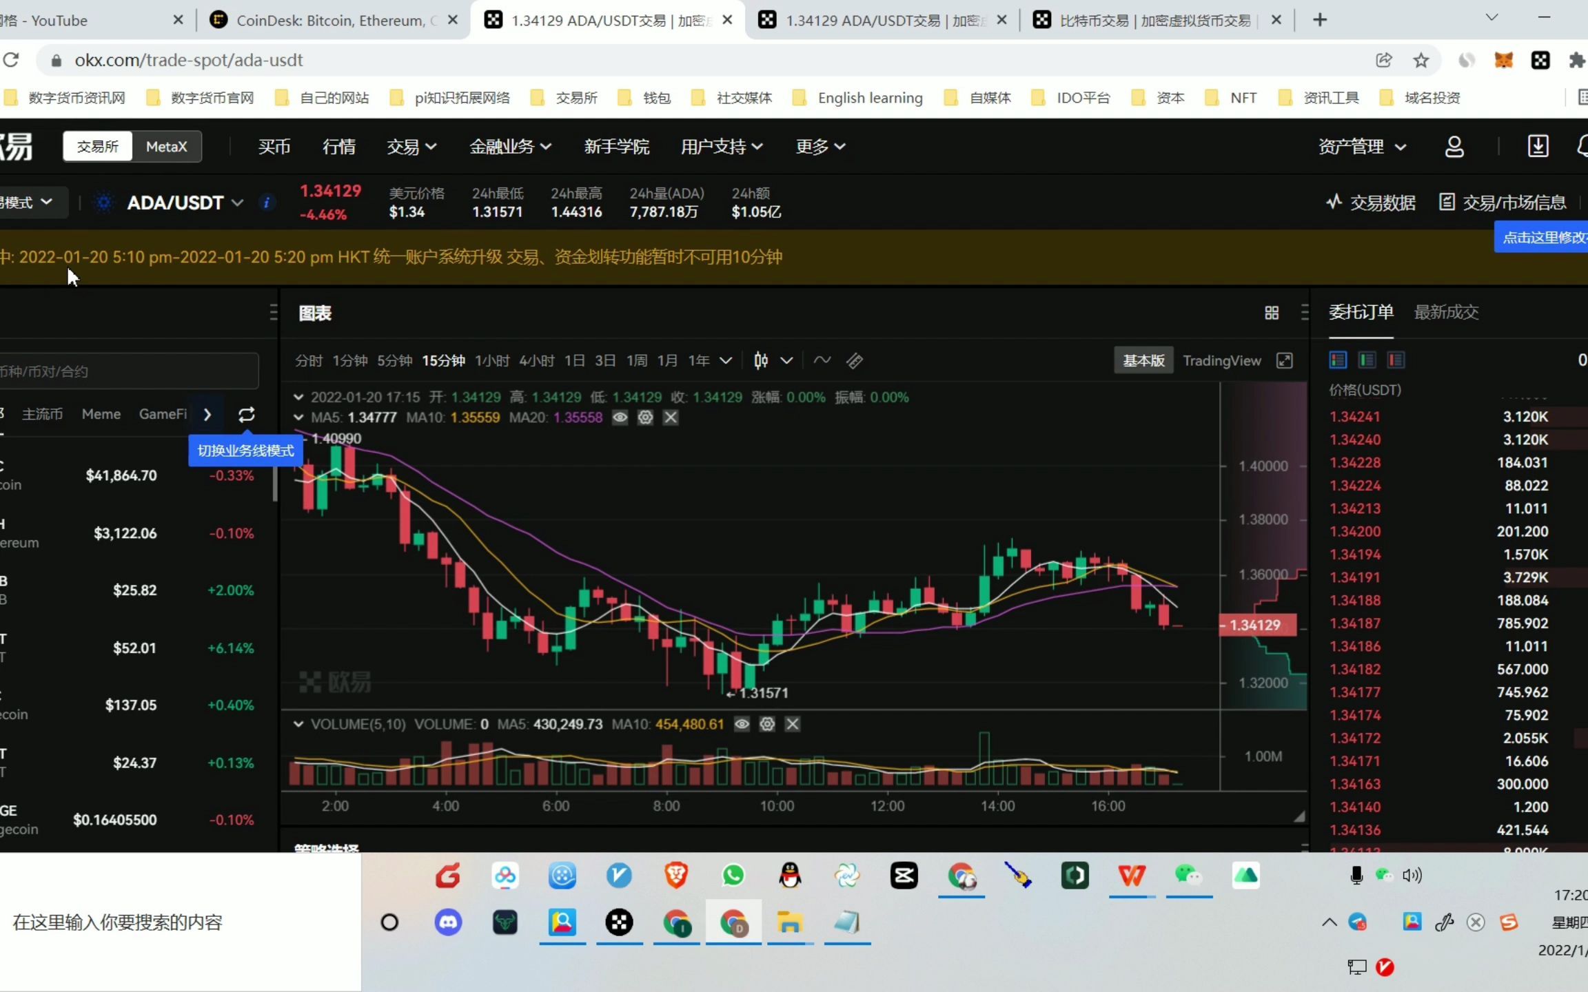Screen dimensions: 1588x992
Task: Select TradingView chart version
Action: point(1221,360)
